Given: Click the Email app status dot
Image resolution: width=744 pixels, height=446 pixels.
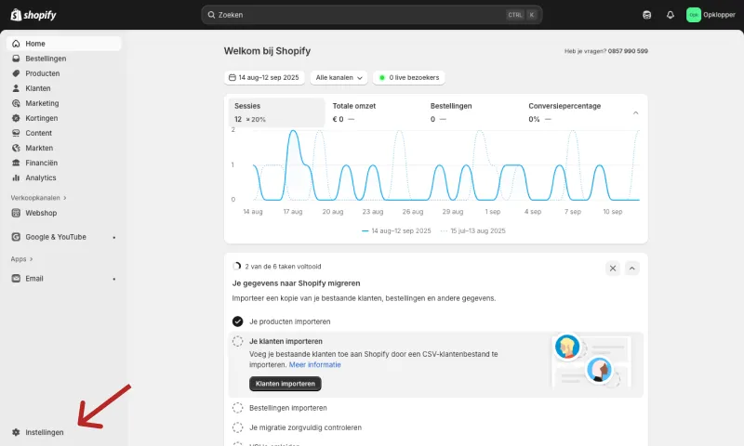Looking at the screenshot, I should (113, 279).
